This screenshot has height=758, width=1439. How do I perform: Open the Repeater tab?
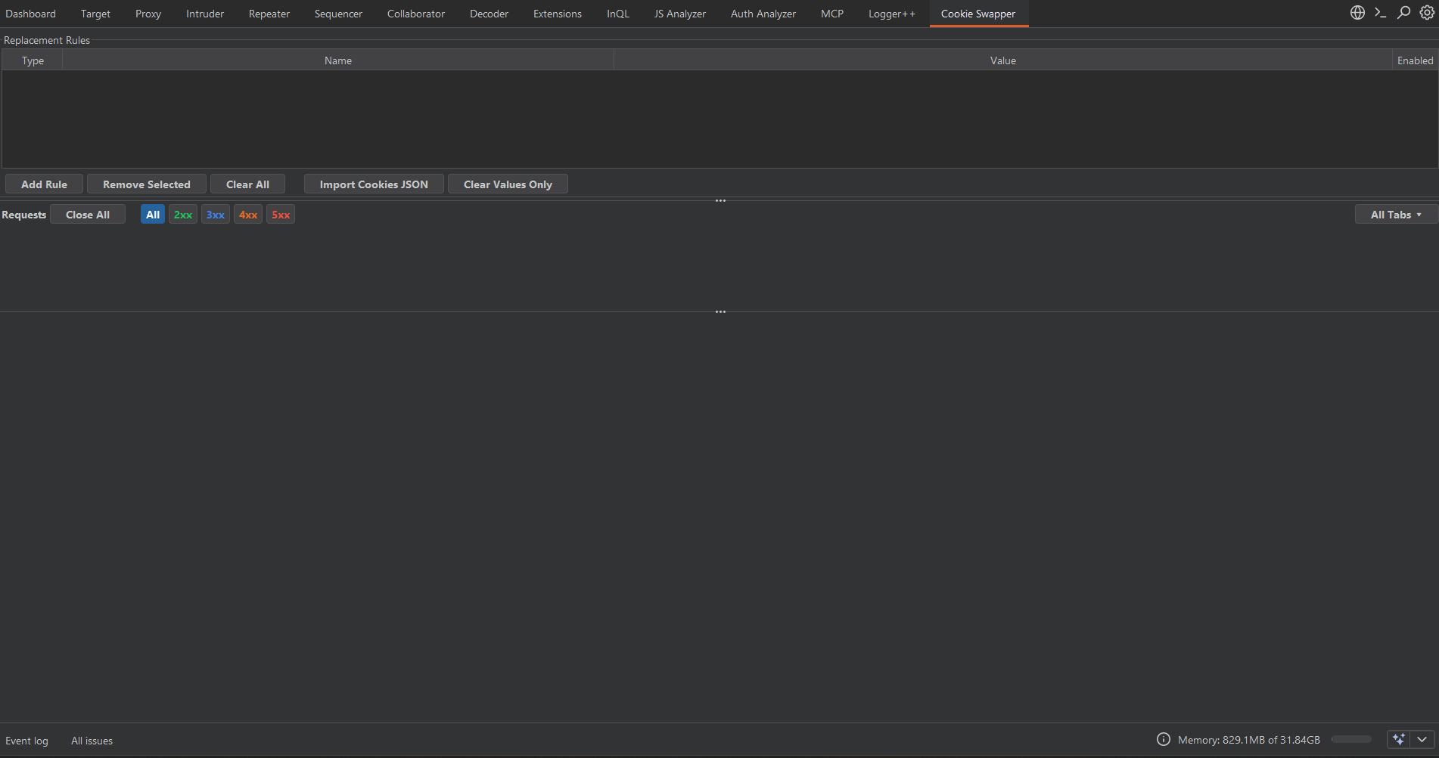(x=269, y=14)
